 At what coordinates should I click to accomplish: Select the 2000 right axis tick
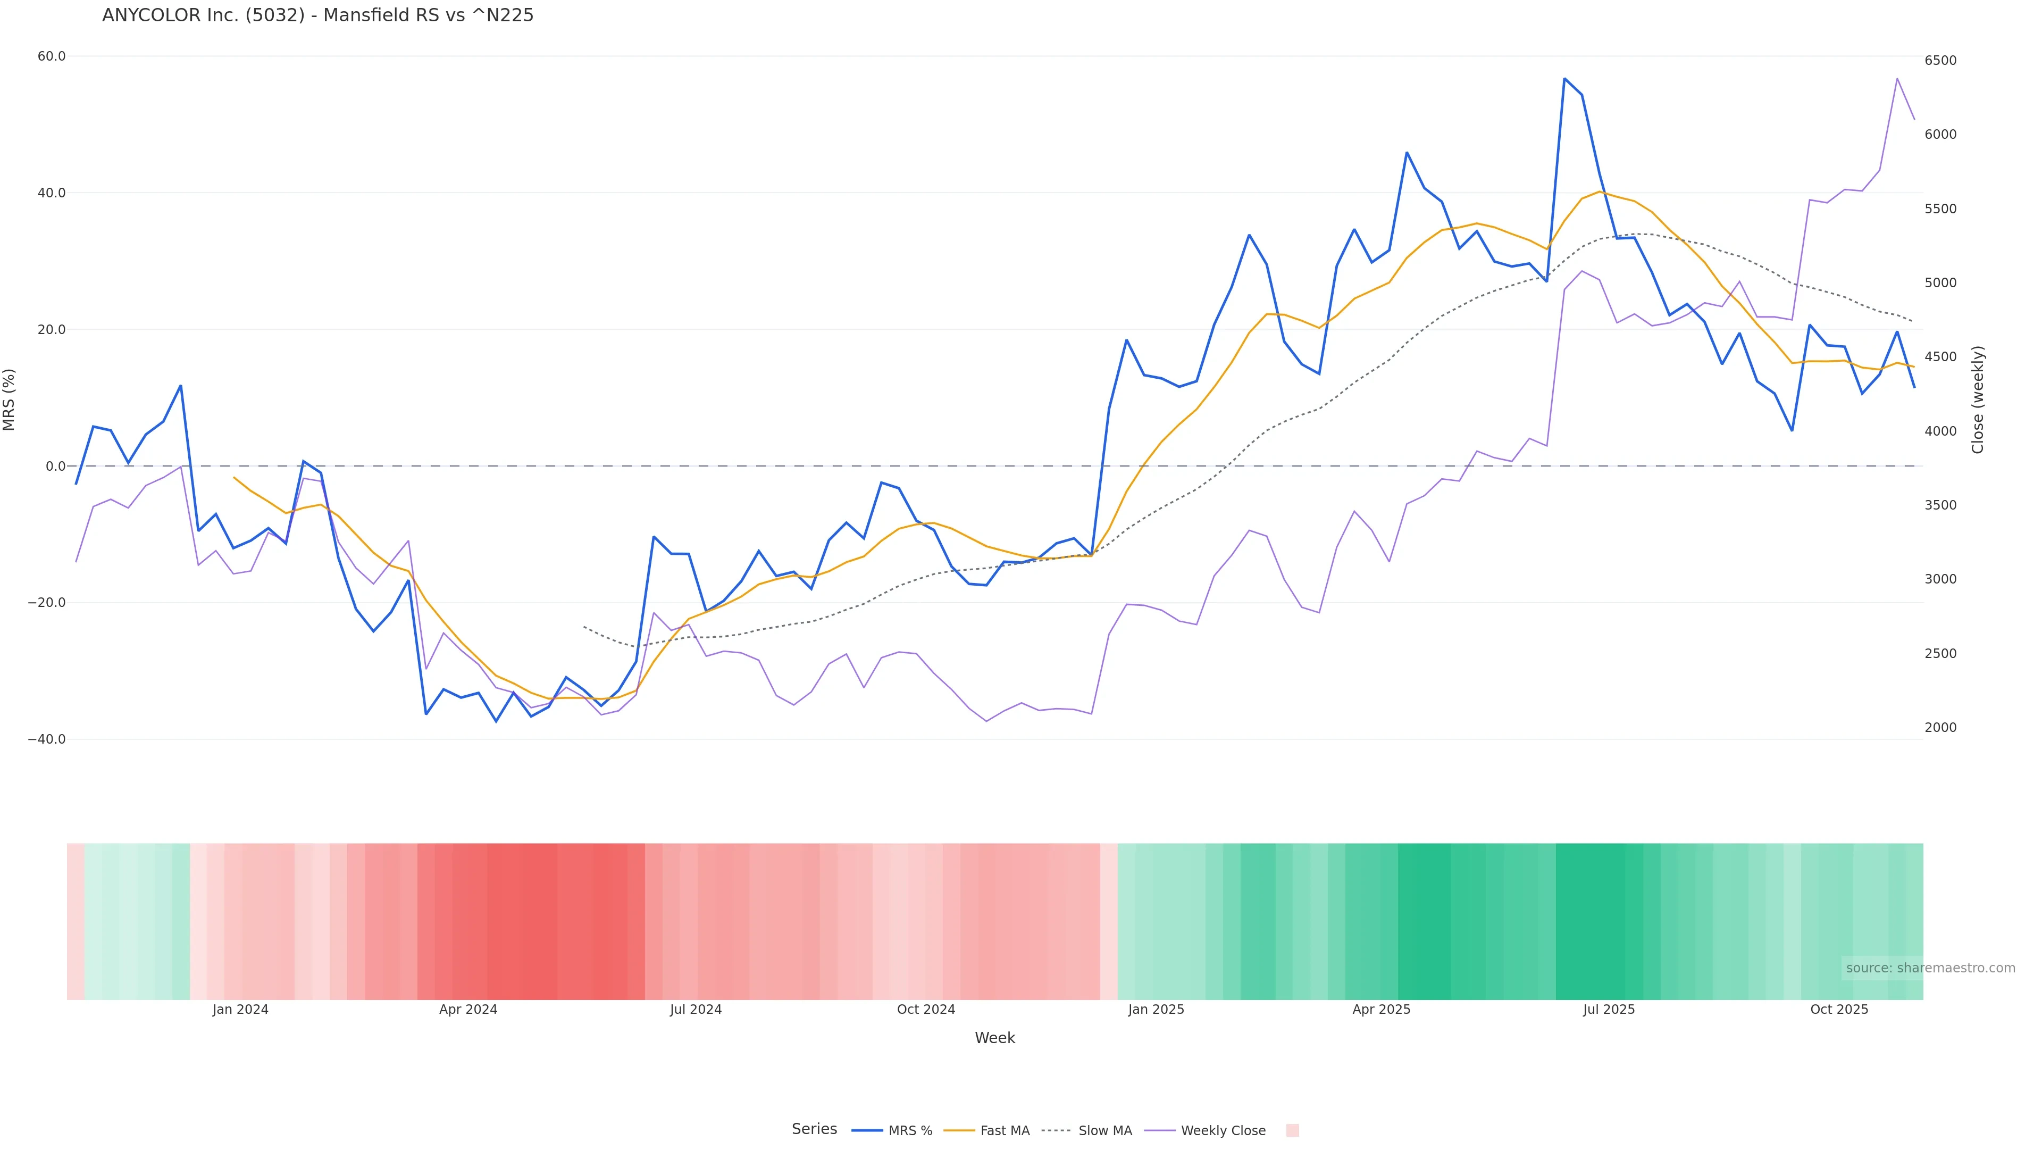[1940, 727]
